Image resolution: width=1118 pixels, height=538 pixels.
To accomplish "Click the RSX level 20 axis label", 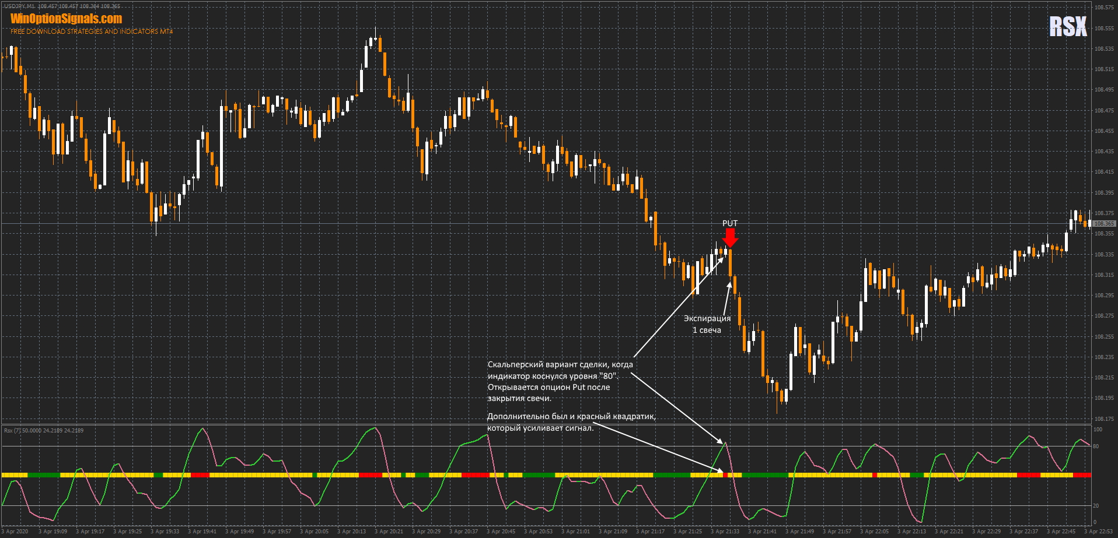I will [x=1096, y=506].
